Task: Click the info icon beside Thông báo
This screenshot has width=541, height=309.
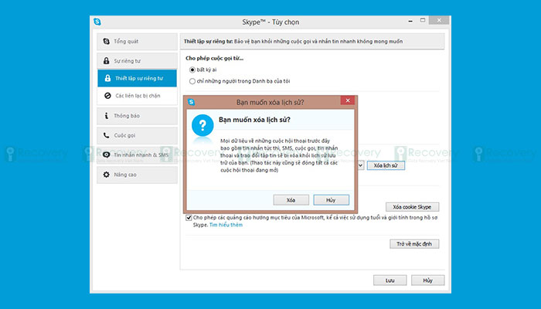Action: (x=107, y=116)
